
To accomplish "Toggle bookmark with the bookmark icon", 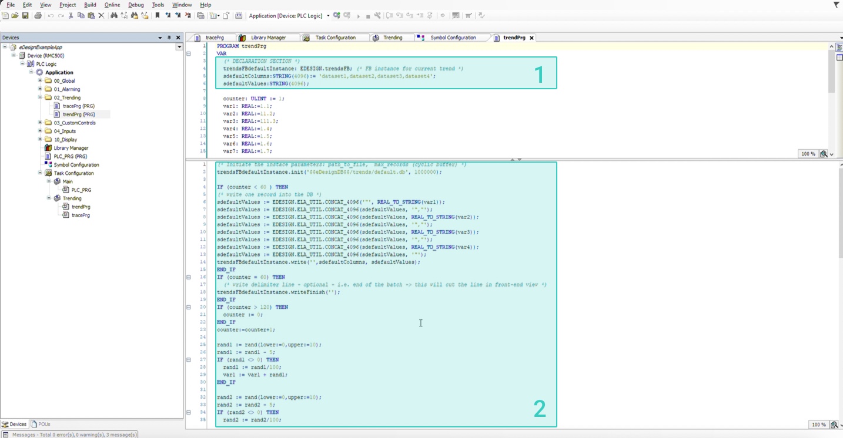I will tap(158, 16).
